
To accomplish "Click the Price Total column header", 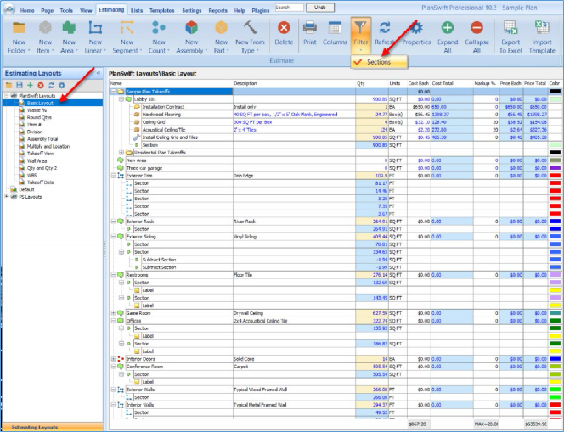I will [535, 83].
